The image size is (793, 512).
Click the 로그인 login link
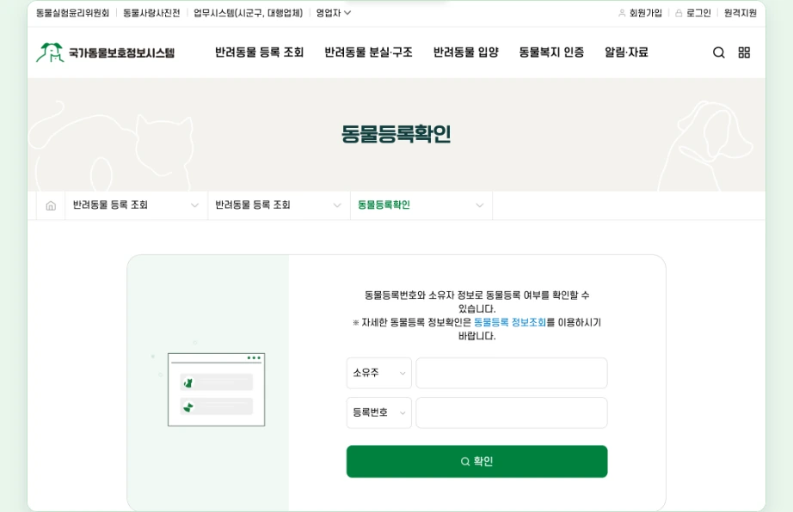[693, 13]
